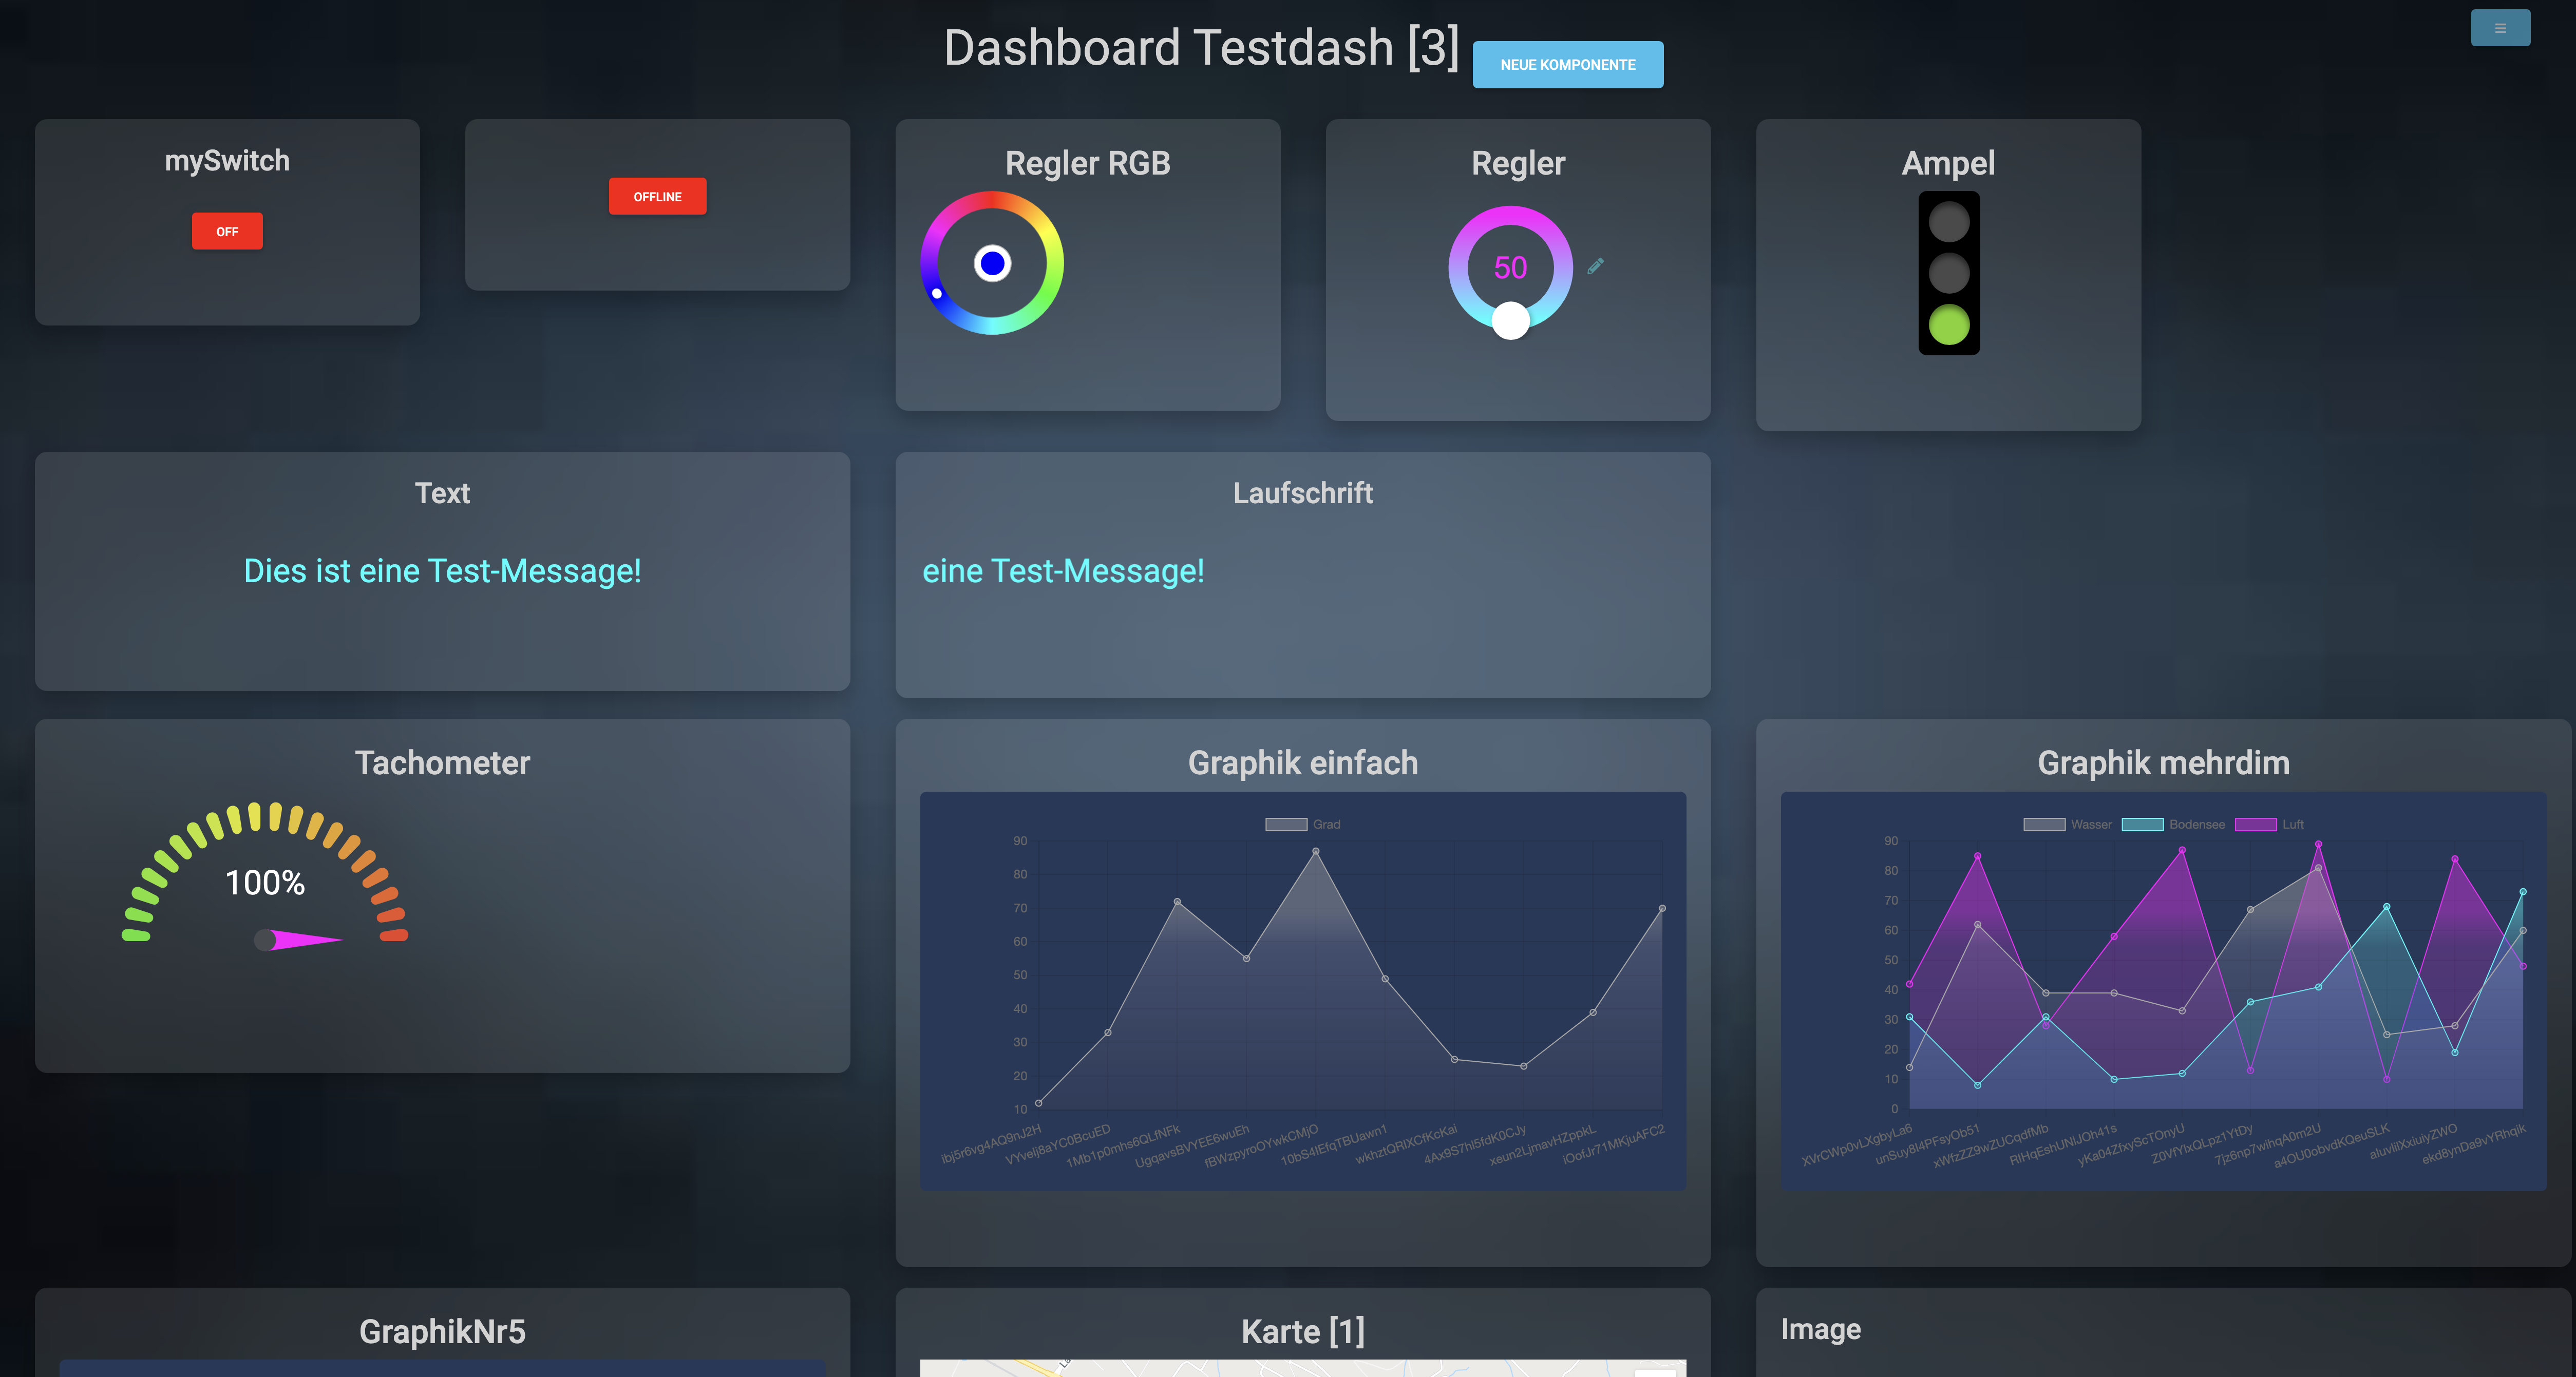Image resolution: width=2576 pixels, height=1377 pixels.
Task: Click the NEUE KOMPONENTE button
Action: tap(1567, 64)
